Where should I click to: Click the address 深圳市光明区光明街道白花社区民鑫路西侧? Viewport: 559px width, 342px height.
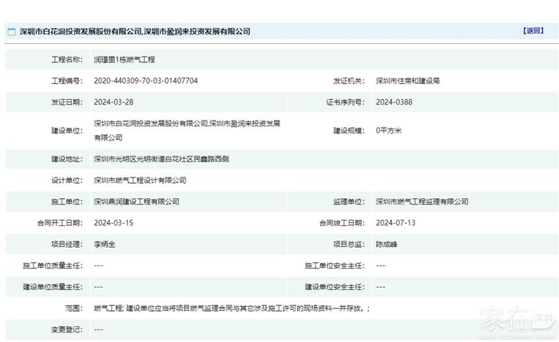coord(162,158)
